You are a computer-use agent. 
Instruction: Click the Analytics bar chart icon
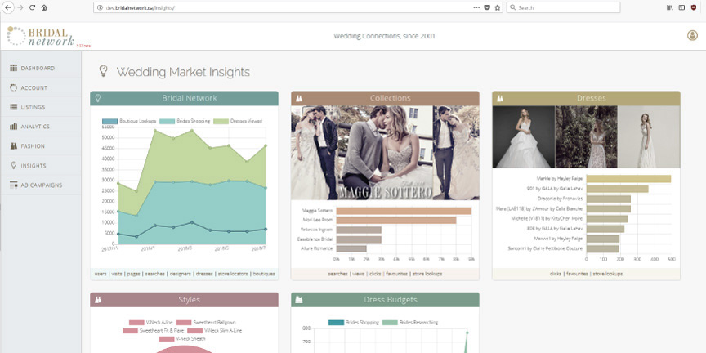(14, 127)
